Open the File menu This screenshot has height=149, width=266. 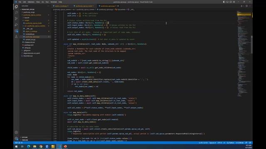pos(20,2)
